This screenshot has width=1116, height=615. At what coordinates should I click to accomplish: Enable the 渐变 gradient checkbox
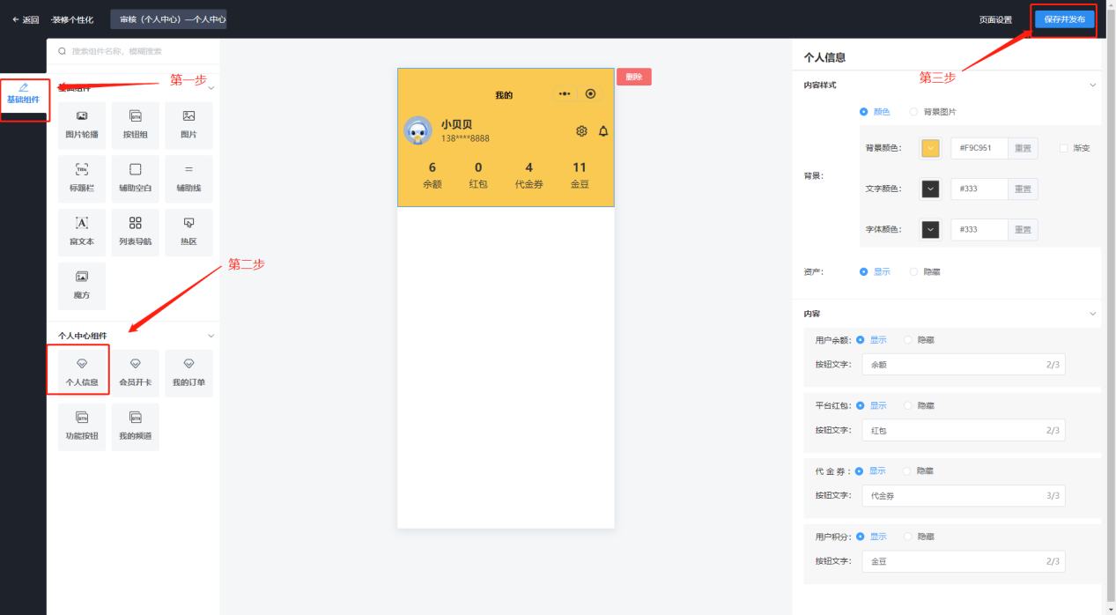pos(1064,148)
